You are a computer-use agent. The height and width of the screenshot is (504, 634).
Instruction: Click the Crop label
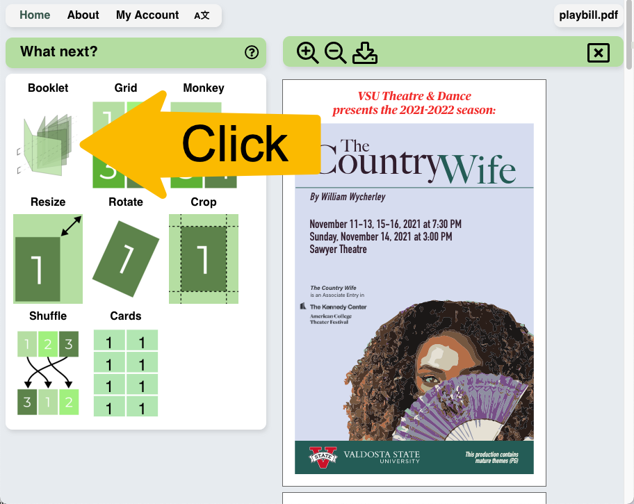tap(204, 202)
